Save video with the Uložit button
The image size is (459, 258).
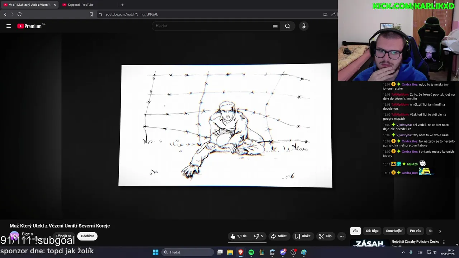pyautogui.click(x=303, y=236)
